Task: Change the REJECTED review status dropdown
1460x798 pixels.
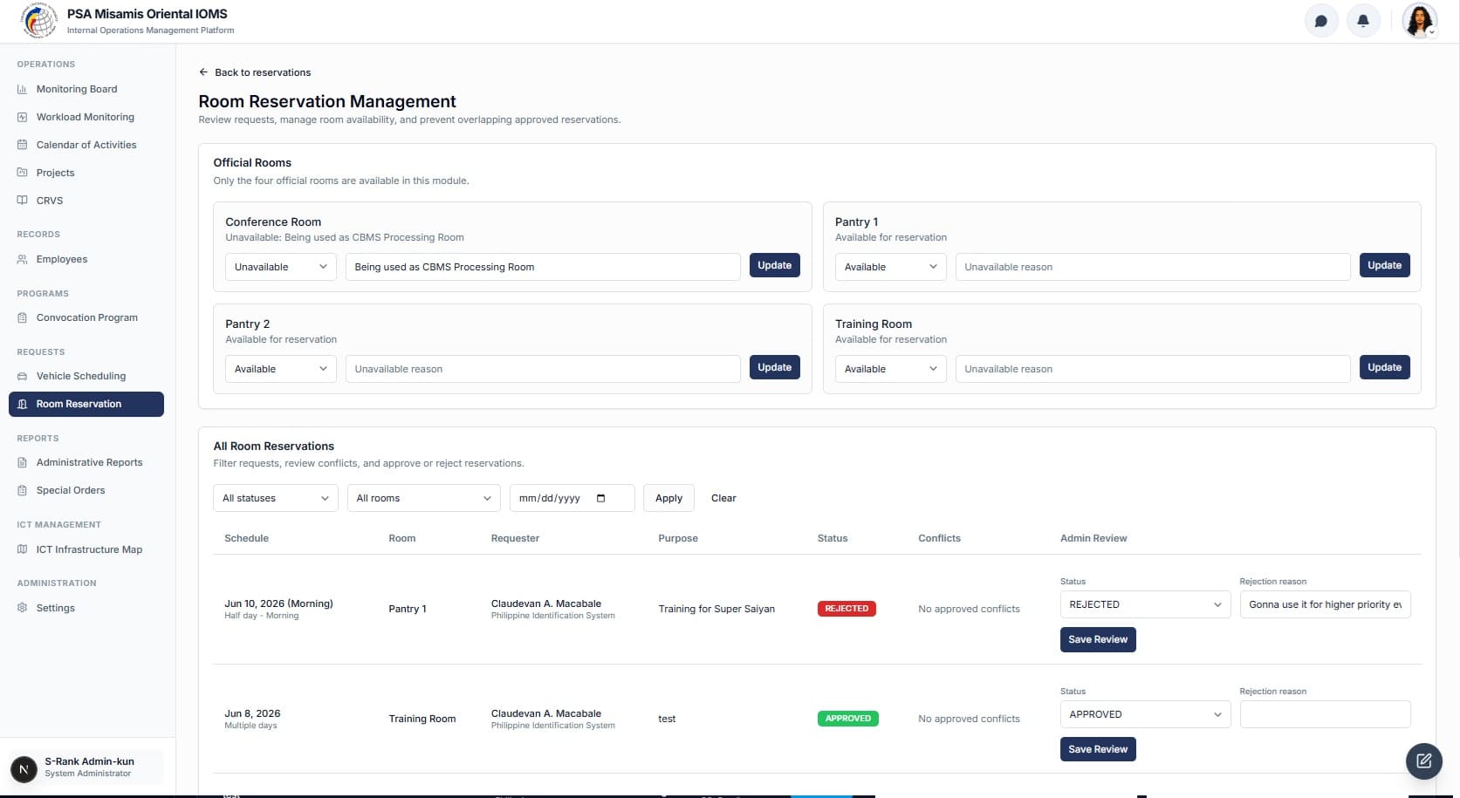Action: pyautogui.click(x=1145, y=604)
